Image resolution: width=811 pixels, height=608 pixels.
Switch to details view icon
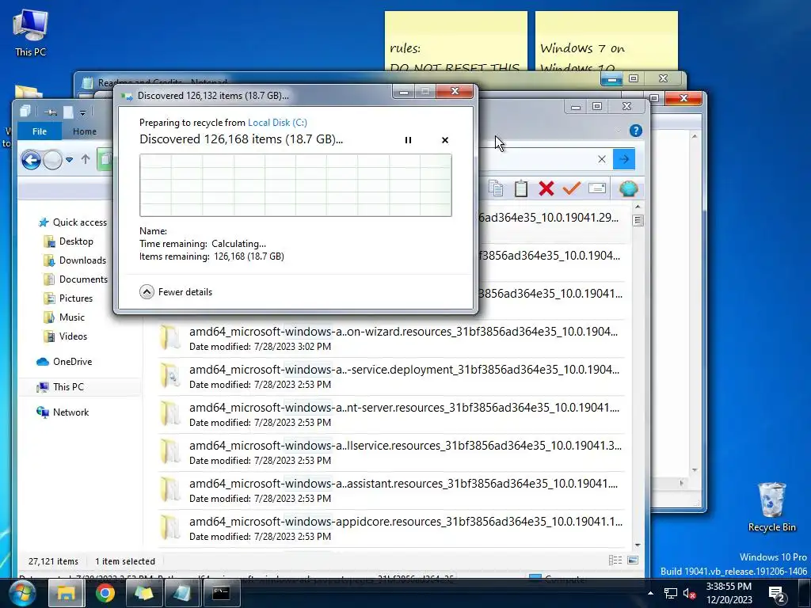coord(615,560)
